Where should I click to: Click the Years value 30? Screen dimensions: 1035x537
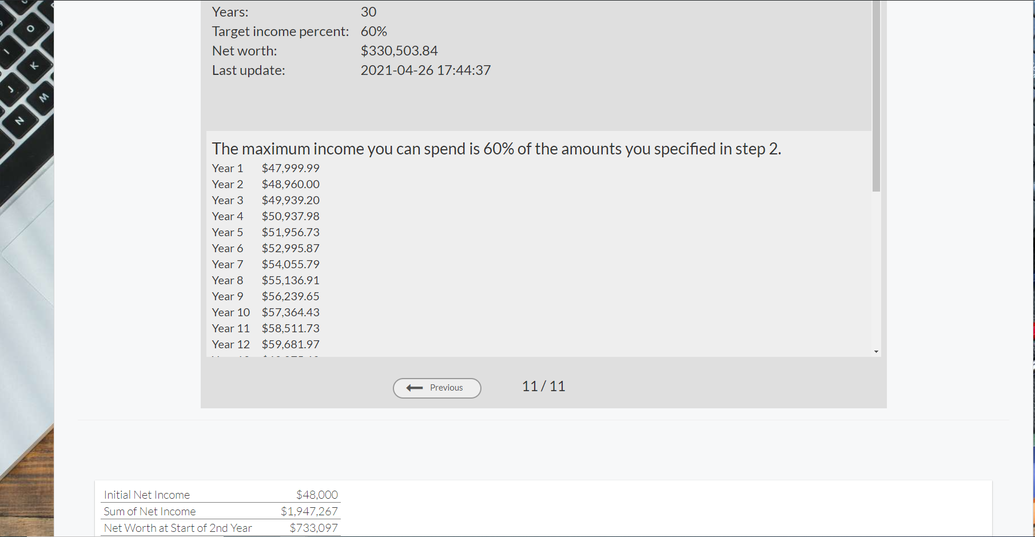tap(368, 12)
